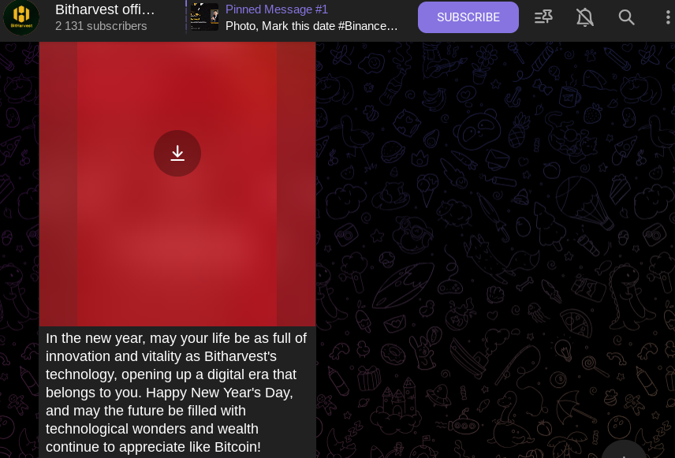Open search in this channel

[x=626, y=17]
